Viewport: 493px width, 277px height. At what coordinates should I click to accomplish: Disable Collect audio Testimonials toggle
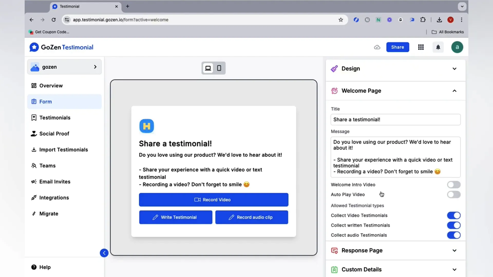[454, 235]
